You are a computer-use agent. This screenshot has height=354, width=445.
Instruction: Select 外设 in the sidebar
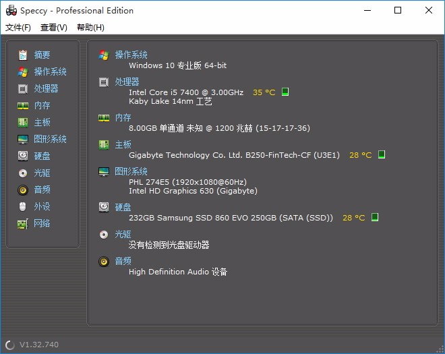(x=42, y=206)
